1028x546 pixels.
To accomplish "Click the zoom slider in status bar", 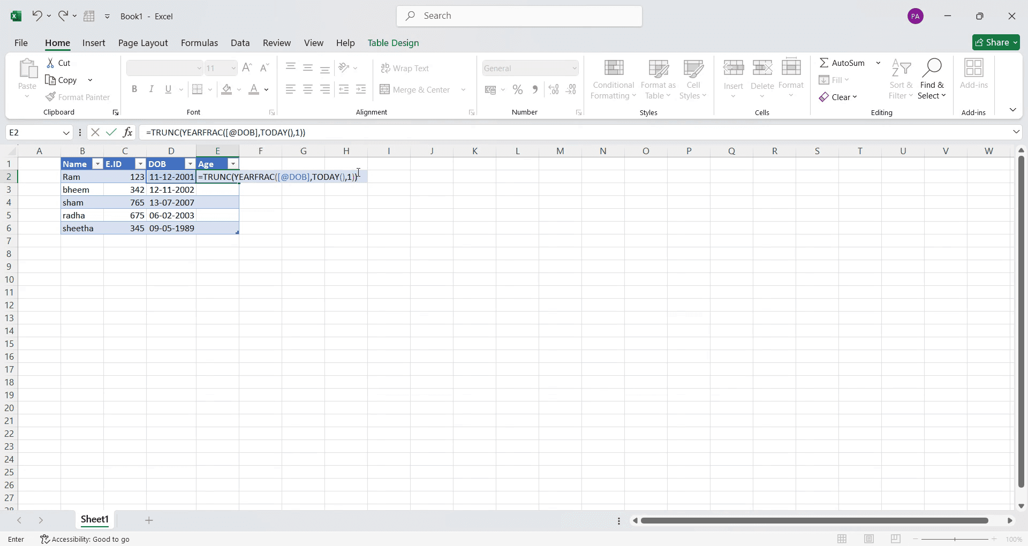I will (x=955, y=539).
